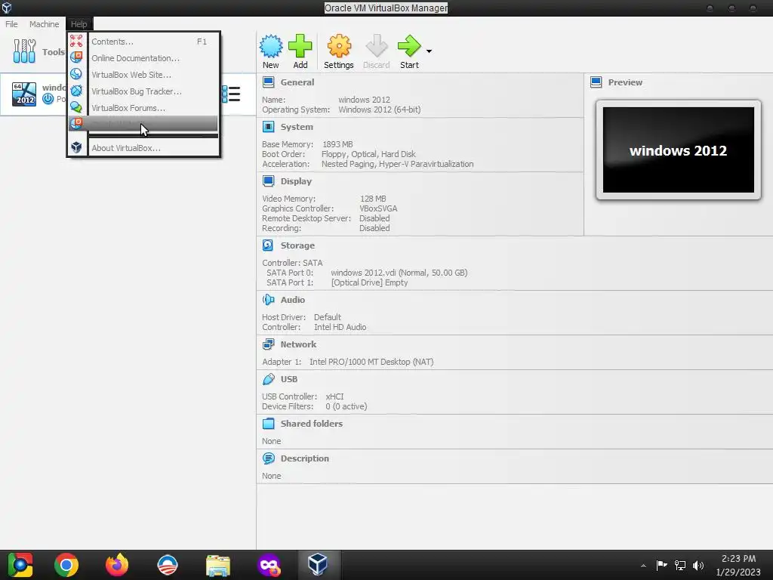Choose VirtualBox Forums... menu item
773x580 pixels.
(x=143, y=108)
